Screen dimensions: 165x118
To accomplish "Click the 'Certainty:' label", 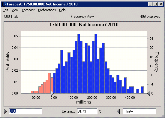I will pyautogui.click(x=68, y=111).
